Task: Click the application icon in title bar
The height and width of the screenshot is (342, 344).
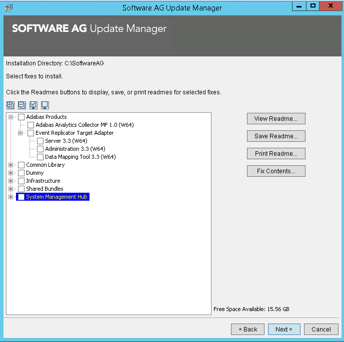Action: click(8, 7)
